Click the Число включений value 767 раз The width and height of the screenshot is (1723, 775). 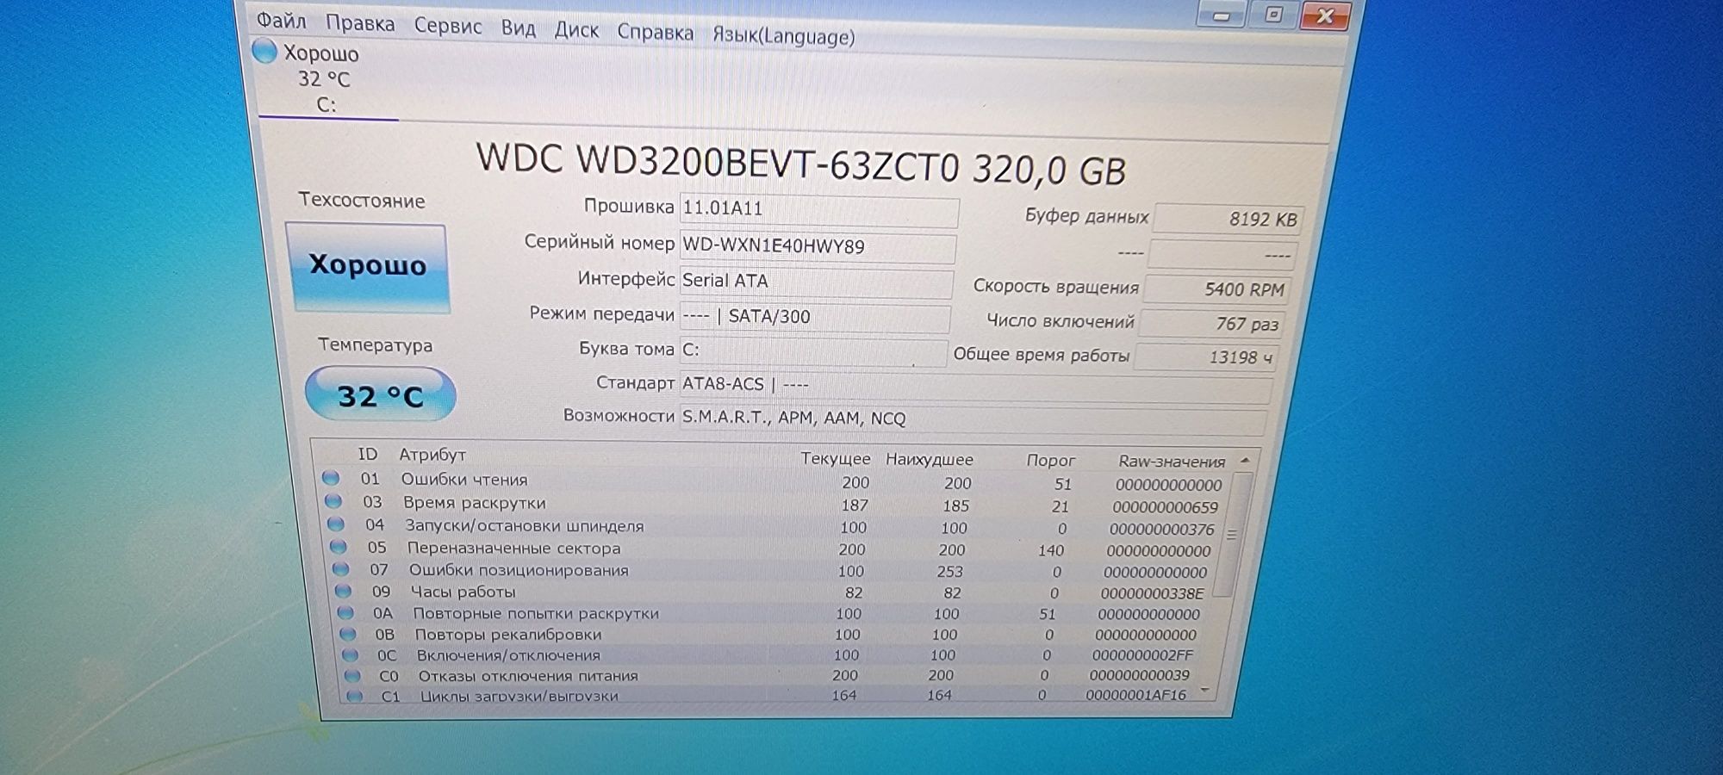click(x=1211, y=325)
